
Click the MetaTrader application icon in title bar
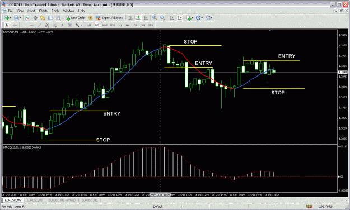click(x=3, y=4)
